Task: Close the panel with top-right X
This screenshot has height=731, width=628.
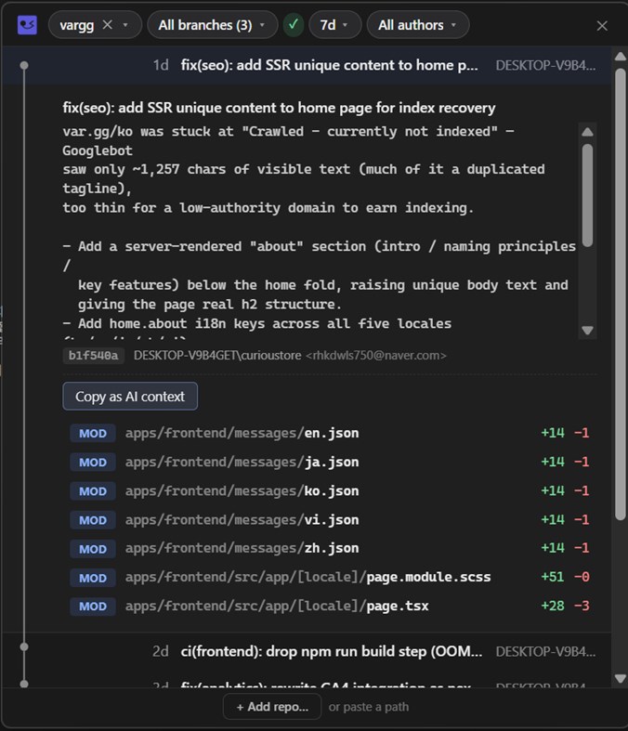Action: click(x=602, y=26)
